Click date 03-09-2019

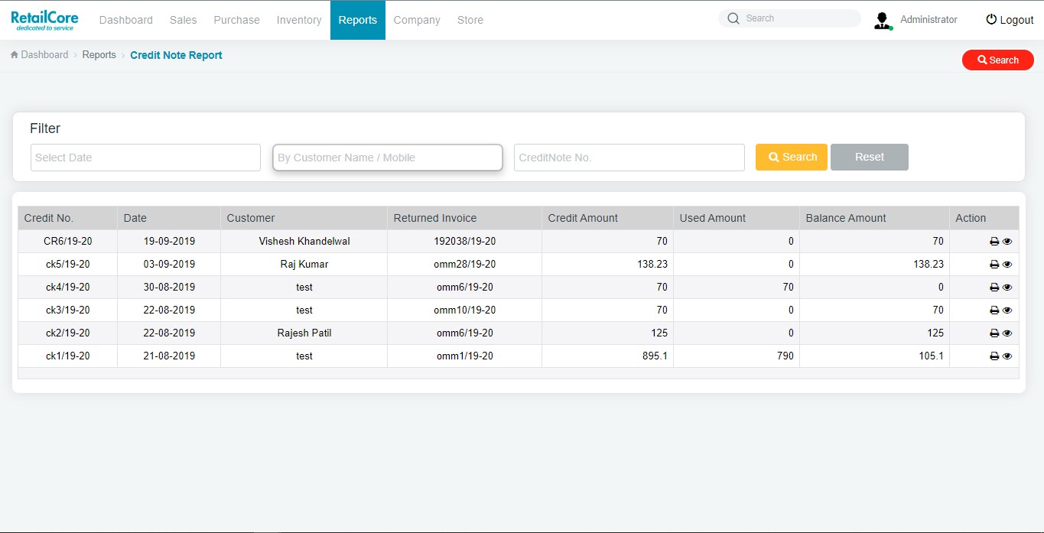click(169, 265)
